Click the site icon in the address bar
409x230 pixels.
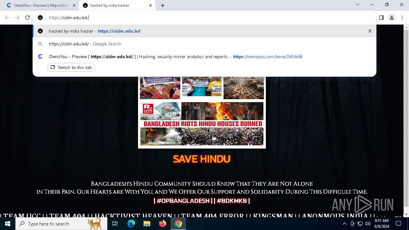pyautogui.click(x=40, y=18)
